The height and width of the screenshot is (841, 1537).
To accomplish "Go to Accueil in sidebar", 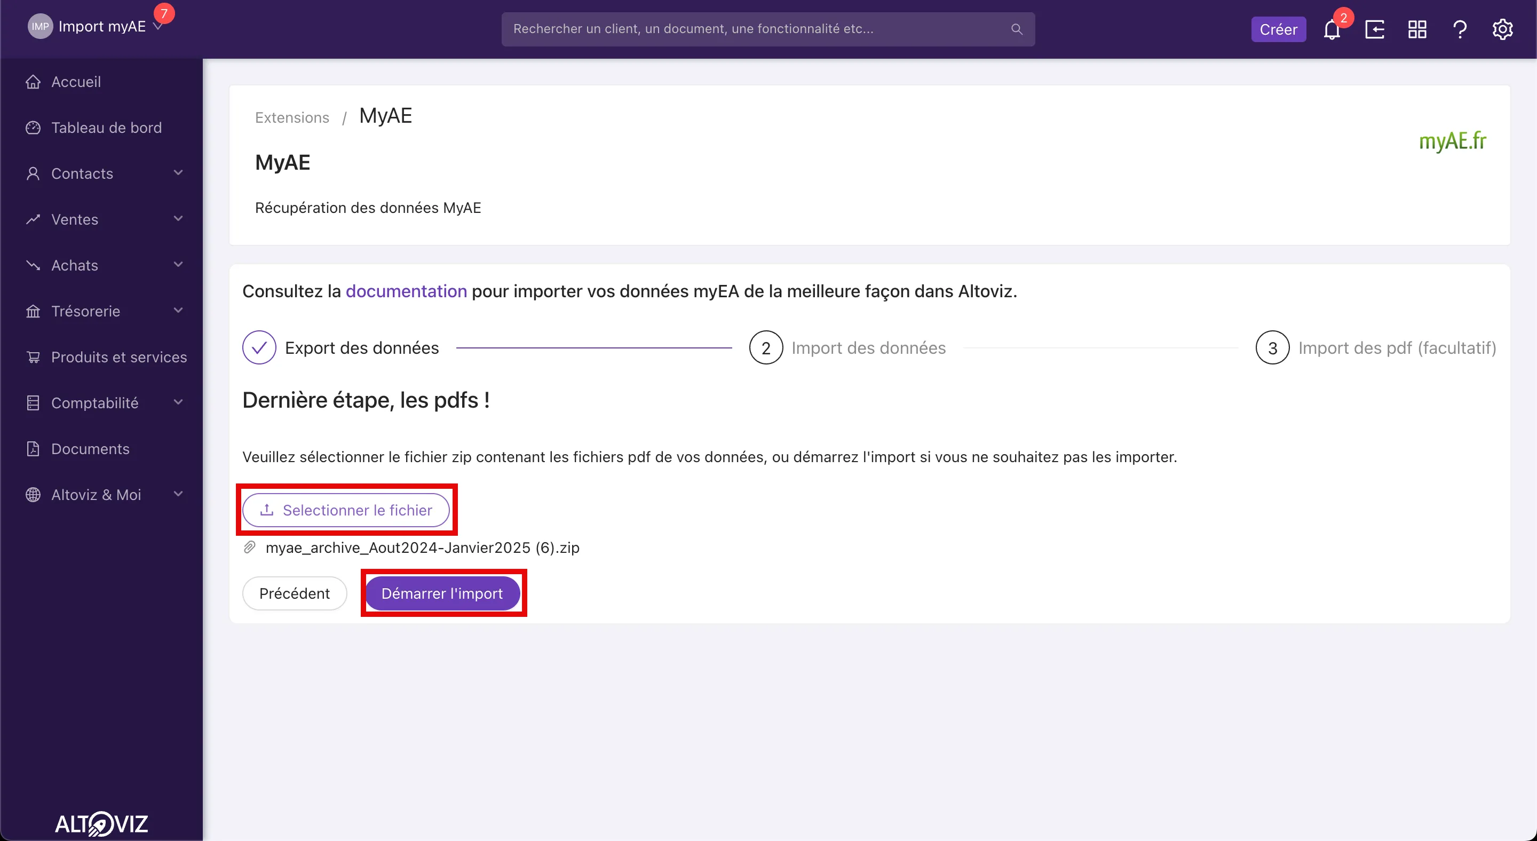I will point(76,82).
